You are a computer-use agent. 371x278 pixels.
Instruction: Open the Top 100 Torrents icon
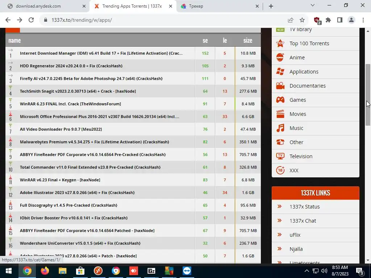click(280, 43)
